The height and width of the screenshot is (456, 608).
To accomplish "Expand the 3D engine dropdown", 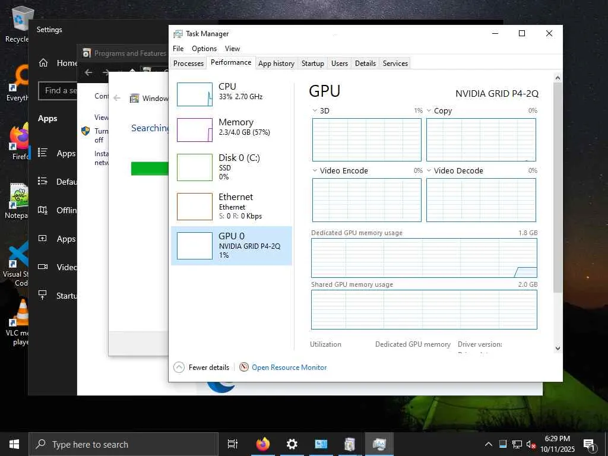I will pos(315,110).
